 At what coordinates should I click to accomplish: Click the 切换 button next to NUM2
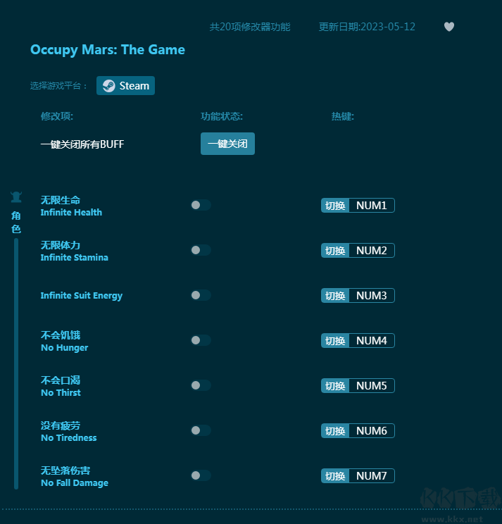click(x=335, y=250)
